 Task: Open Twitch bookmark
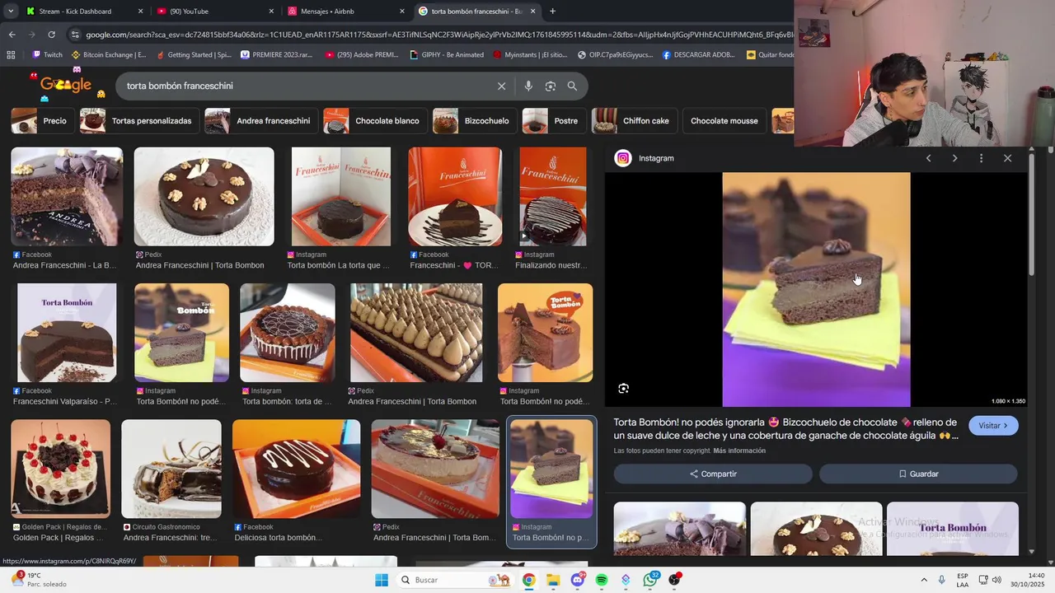coord(47,55)
